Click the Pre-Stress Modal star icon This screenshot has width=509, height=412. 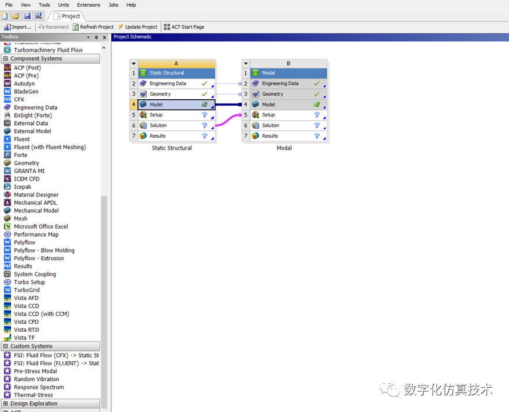7,371
